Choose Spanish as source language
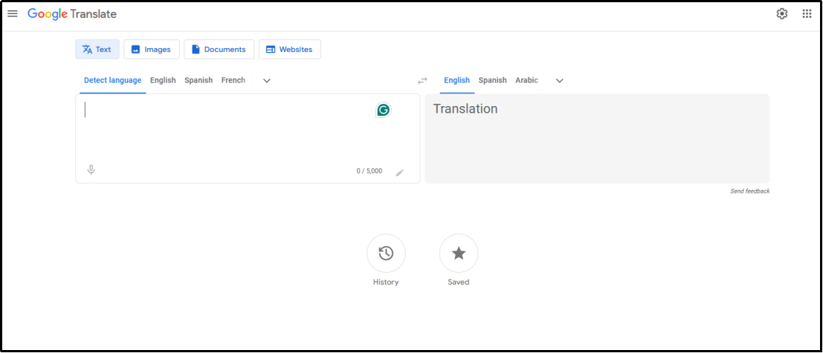823x353 pixels. pyautogui.click(x=199, y=80)
